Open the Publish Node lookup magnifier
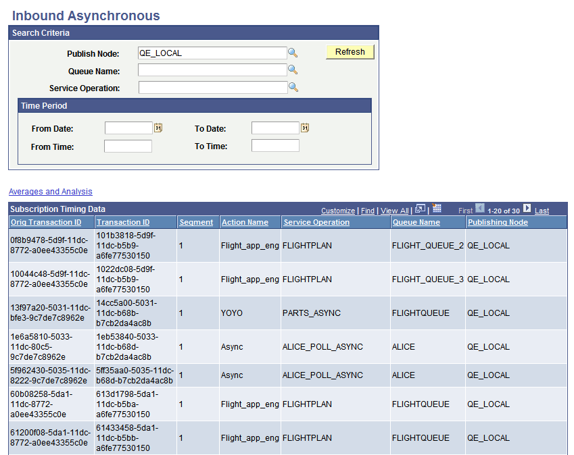Screen dimensions: 574x455 [x=294, y=53]
